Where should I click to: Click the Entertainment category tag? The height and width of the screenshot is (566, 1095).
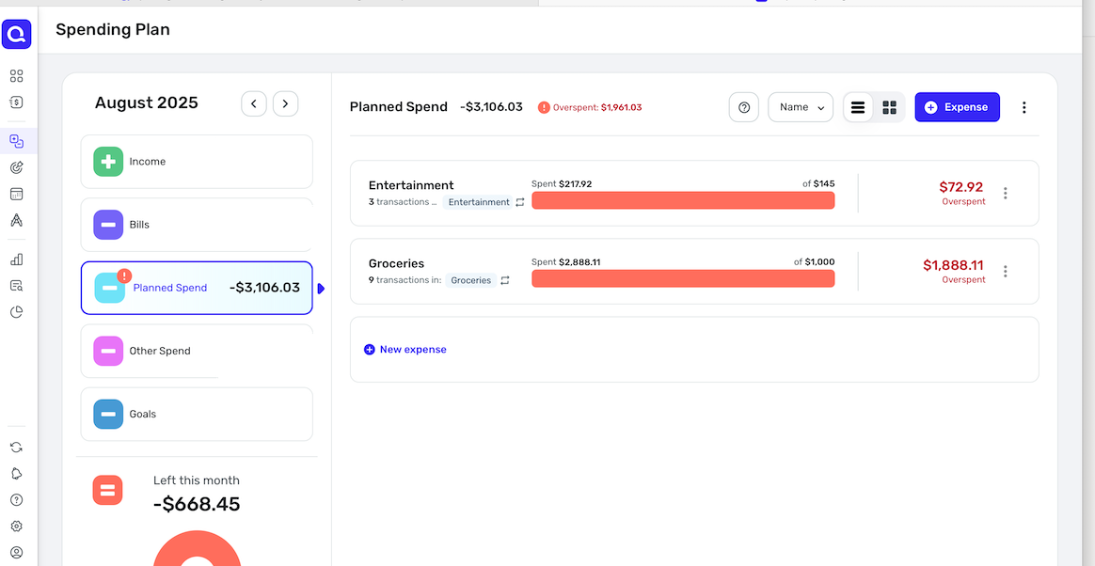(x=479, y=202)
